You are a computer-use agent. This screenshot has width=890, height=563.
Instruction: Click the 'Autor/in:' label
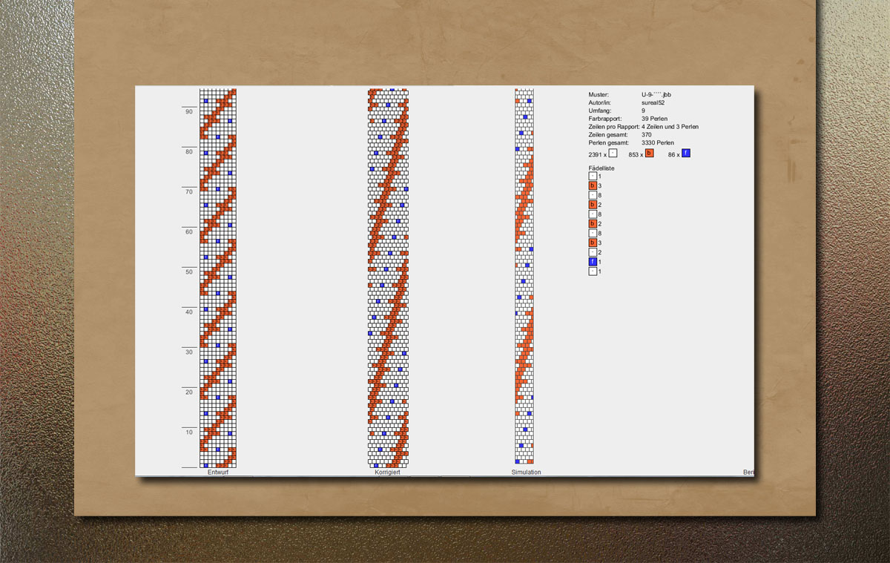(x=600, y=103)
